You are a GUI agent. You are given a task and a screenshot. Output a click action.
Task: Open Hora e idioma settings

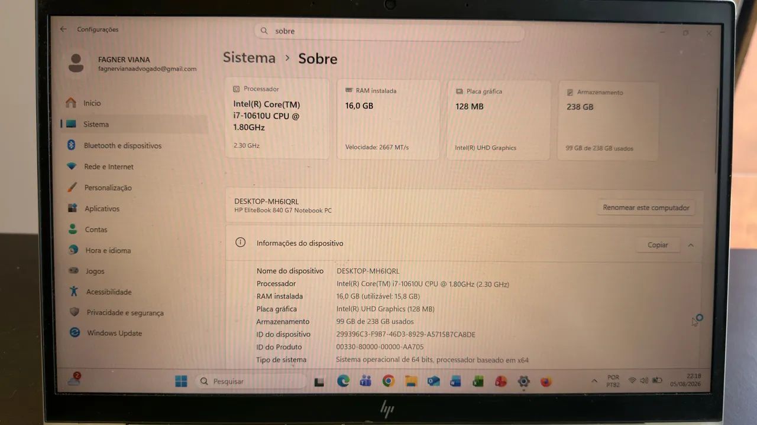point(134,250)
